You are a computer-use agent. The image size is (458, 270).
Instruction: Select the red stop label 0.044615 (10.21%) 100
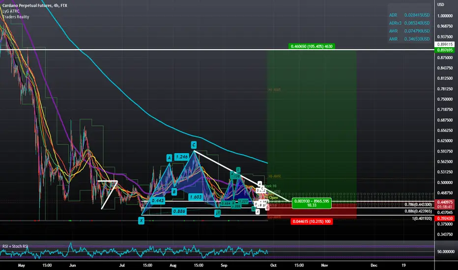(312, 221)
